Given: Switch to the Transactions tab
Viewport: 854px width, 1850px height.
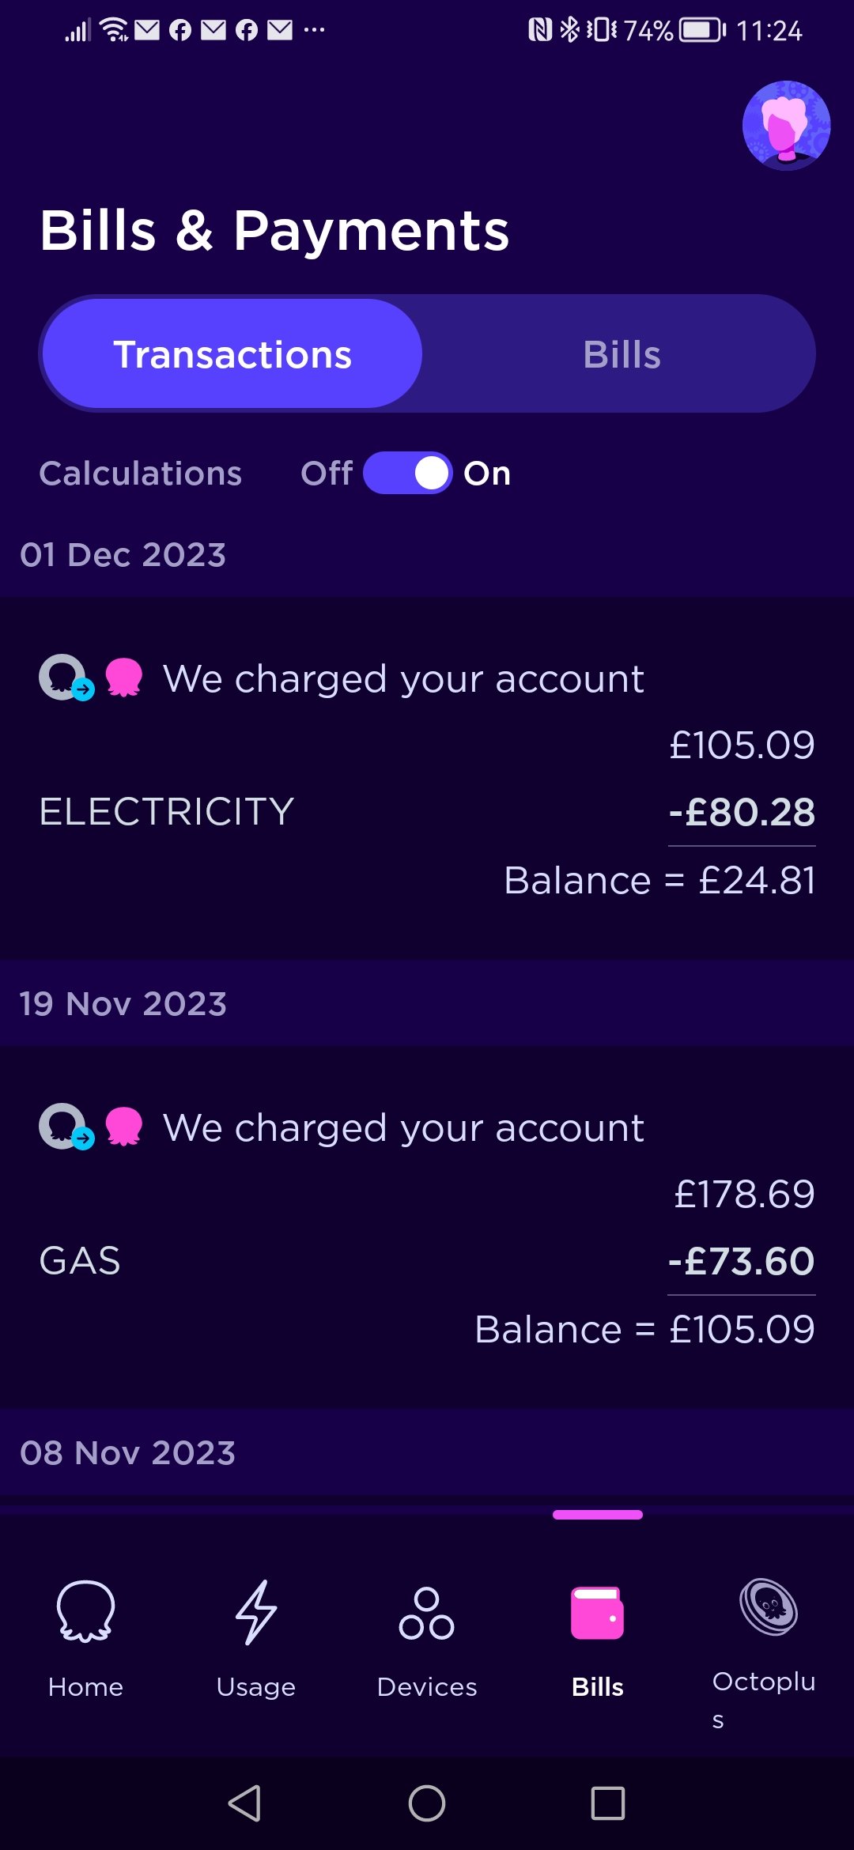Looking at the screenshot, I should coord(232,354).
